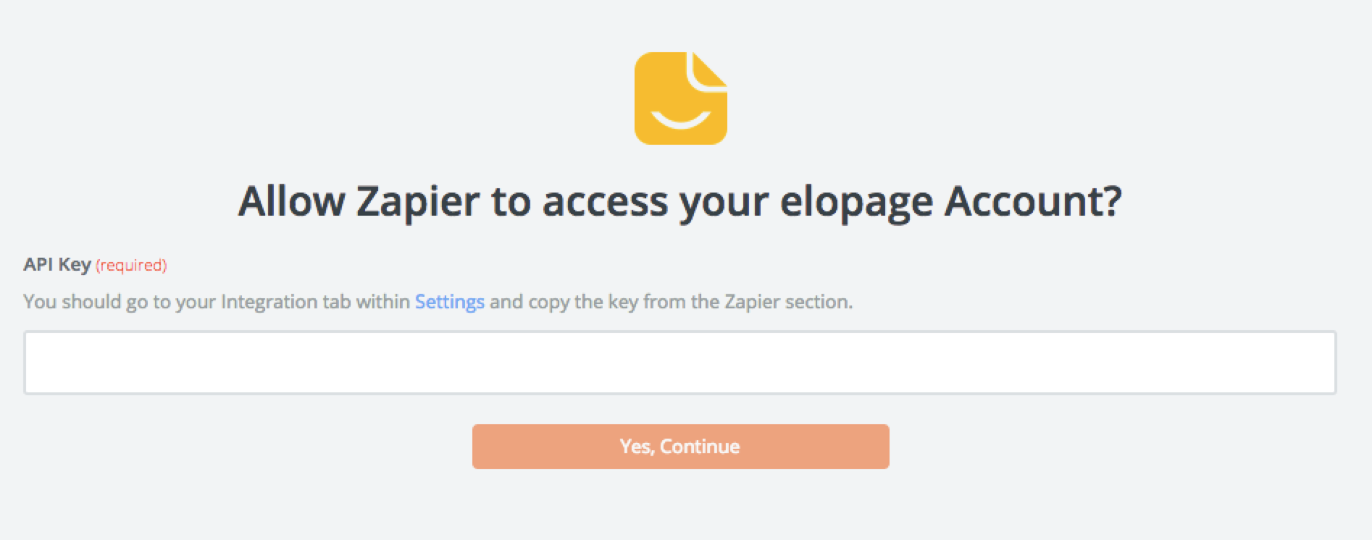
Task: Click the word your in the heading
Action: click(723, 203)
